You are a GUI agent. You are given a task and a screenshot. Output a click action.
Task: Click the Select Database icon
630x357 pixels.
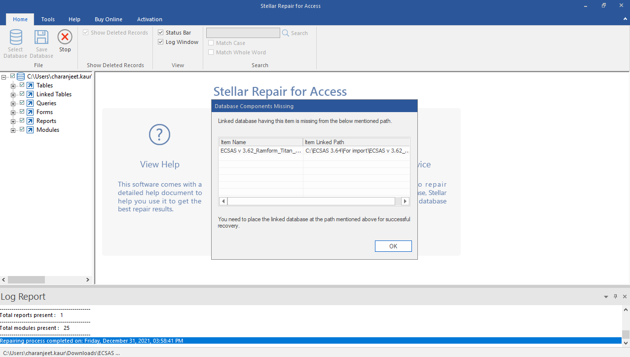[16, 37]
